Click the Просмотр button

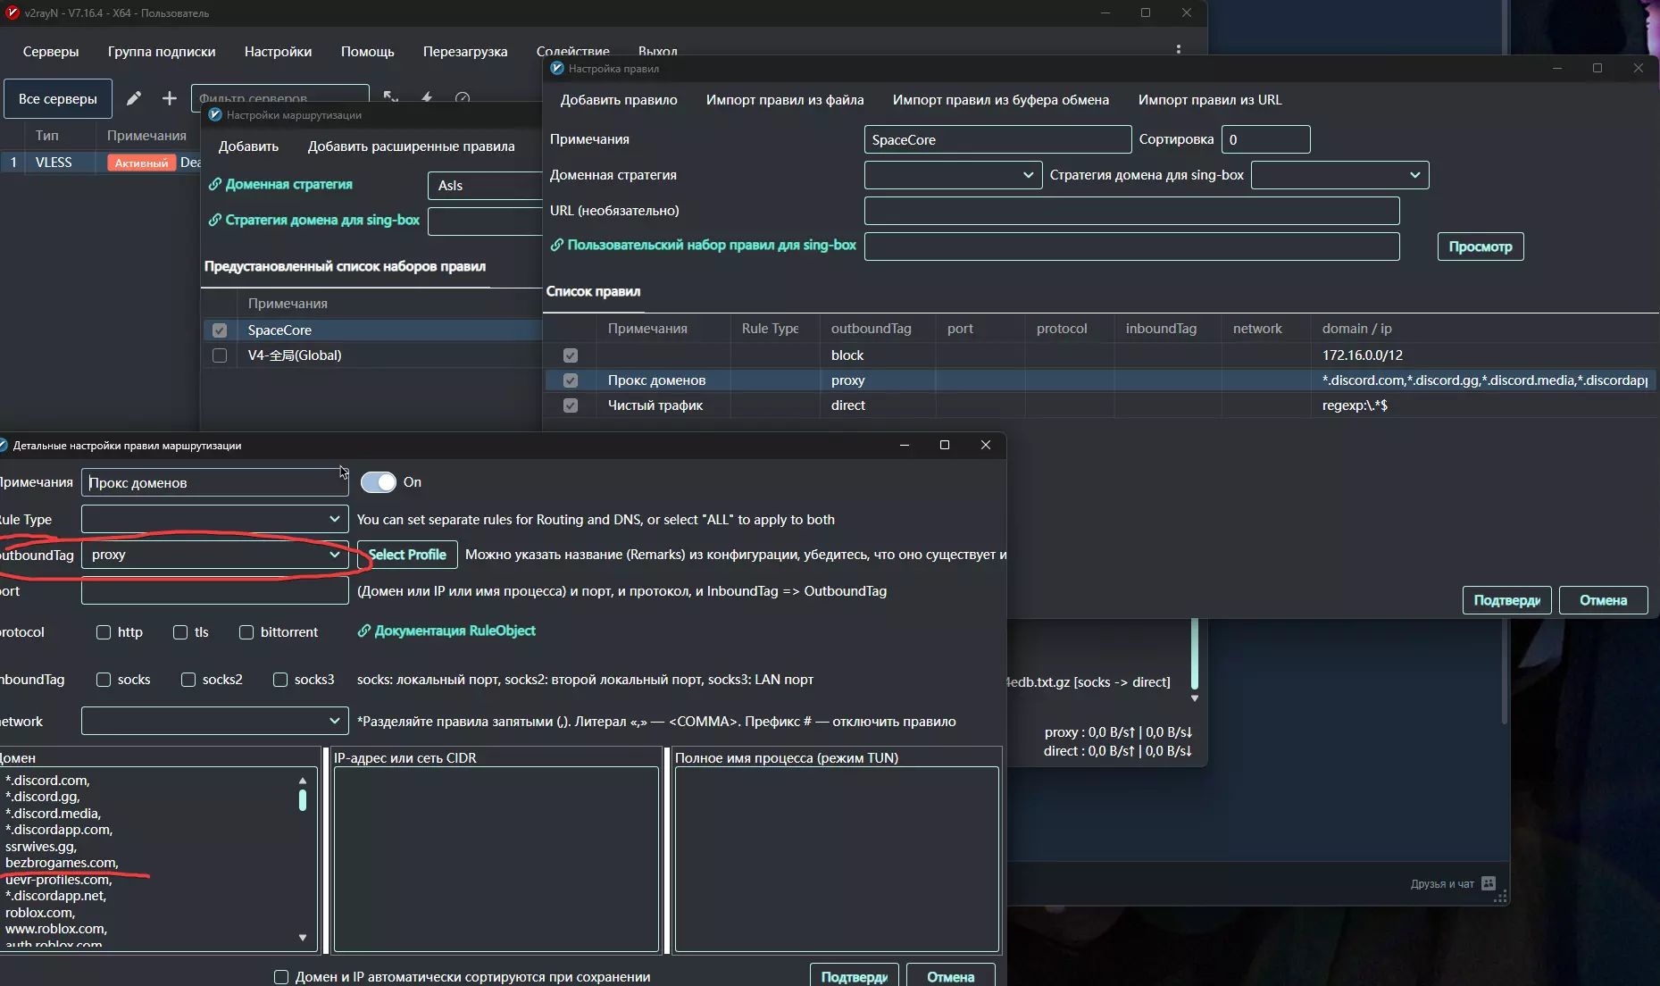[1480, 246]
